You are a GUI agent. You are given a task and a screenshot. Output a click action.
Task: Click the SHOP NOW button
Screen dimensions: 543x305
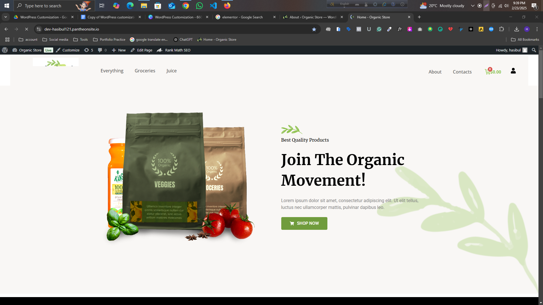304,223
